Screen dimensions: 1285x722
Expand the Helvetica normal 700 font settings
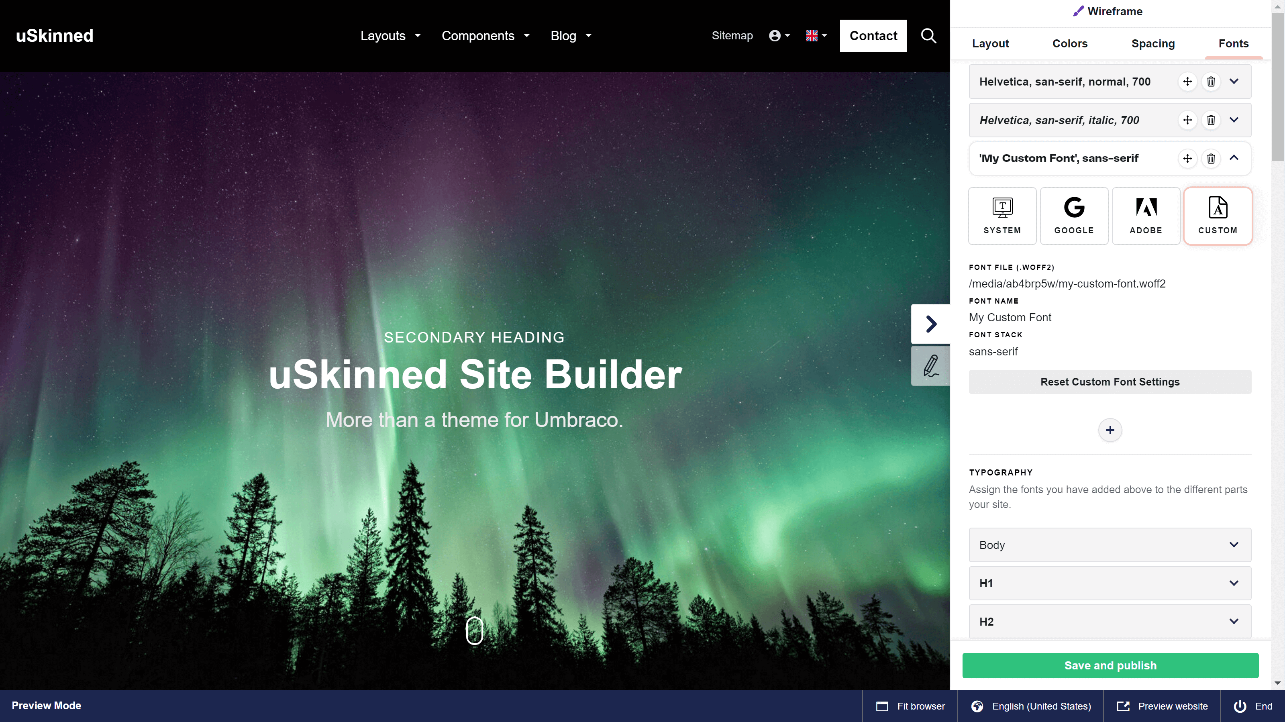click(1234, 82)
